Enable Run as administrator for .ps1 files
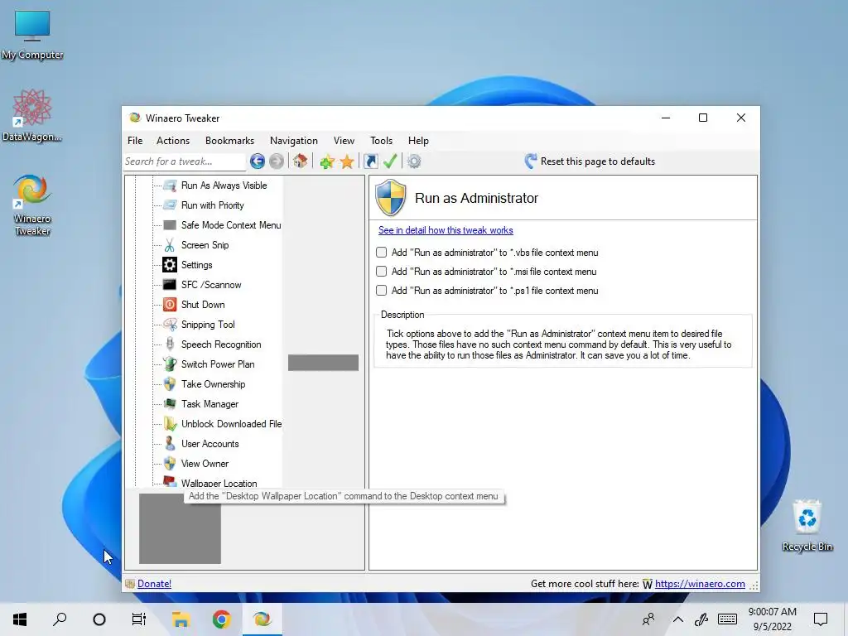The width and height of the screenshot is (848, 636). pyautogui.click(x=381, y=291)
